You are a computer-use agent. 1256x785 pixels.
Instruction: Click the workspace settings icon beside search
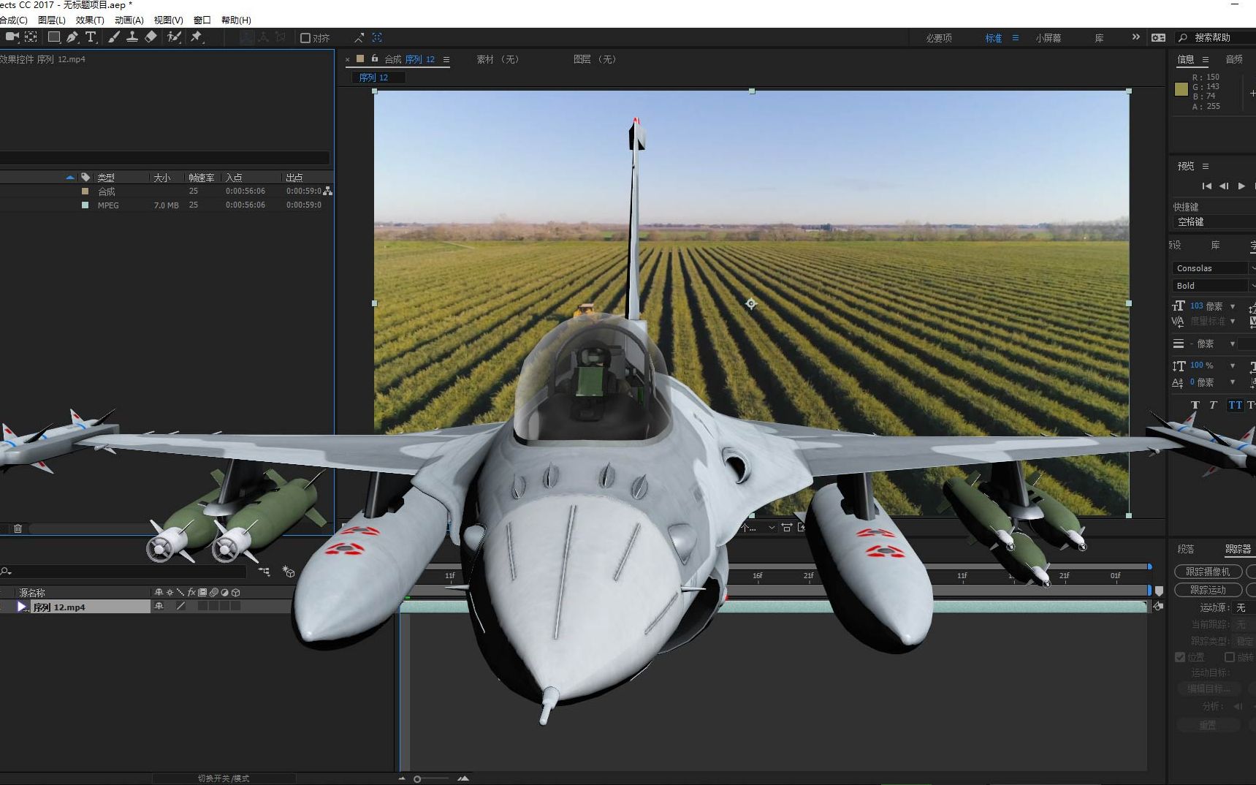[x=1158, y=37]
